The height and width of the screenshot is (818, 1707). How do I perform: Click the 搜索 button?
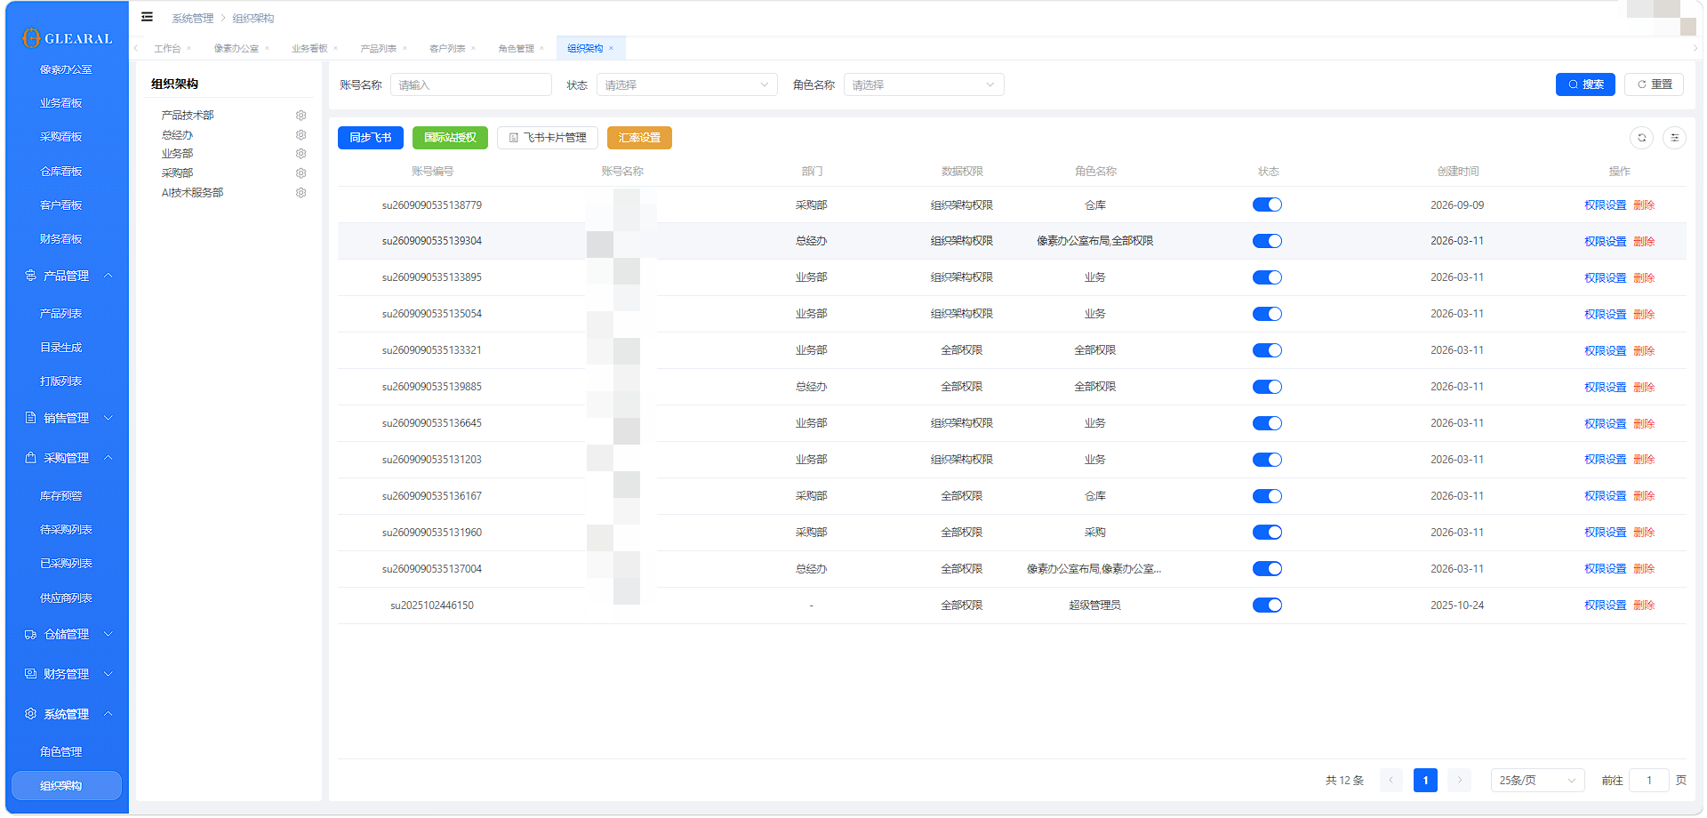pos(1585,84)
